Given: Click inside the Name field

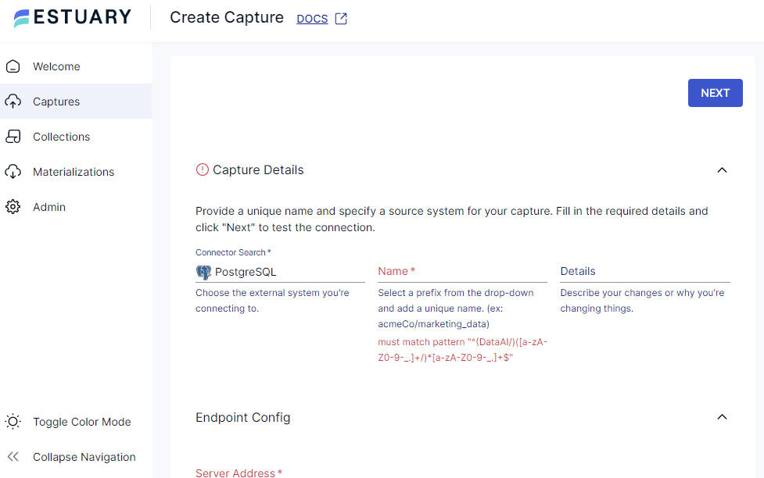Looking at the screenshot, I should point(461,272).
